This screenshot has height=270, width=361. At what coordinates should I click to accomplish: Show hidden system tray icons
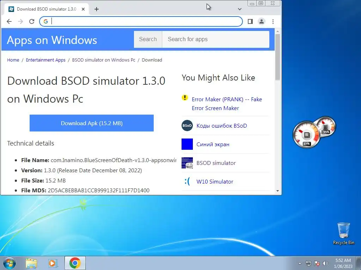300,263
